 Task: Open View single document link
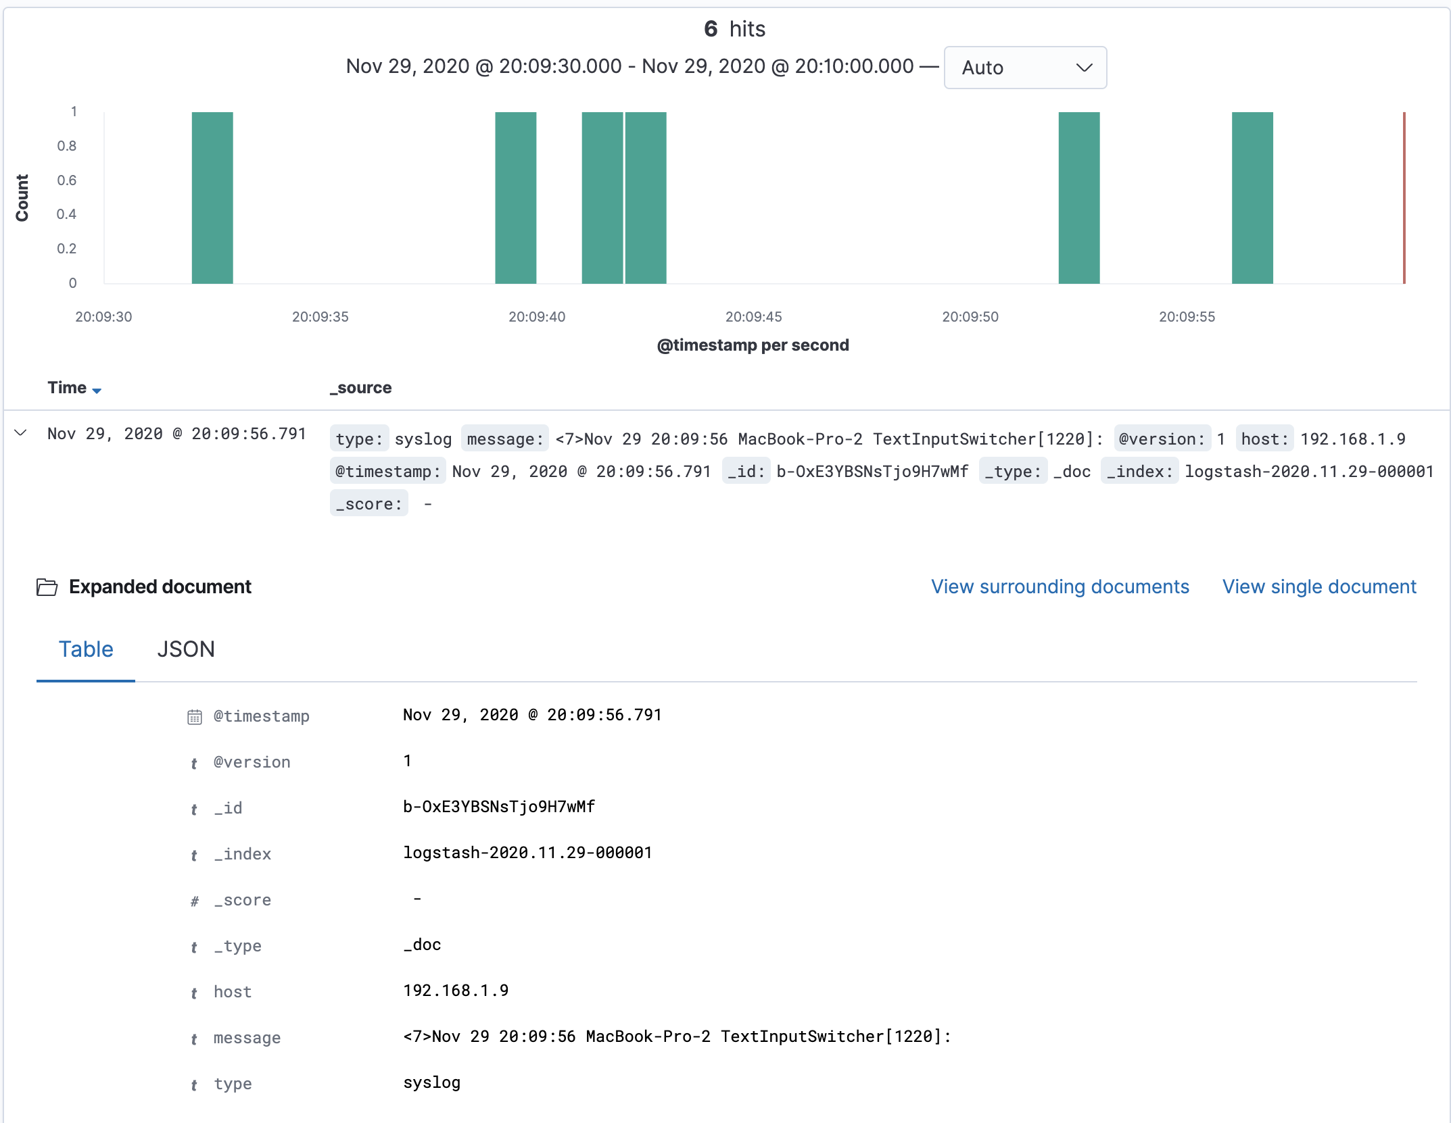[x=1318, y=587]
